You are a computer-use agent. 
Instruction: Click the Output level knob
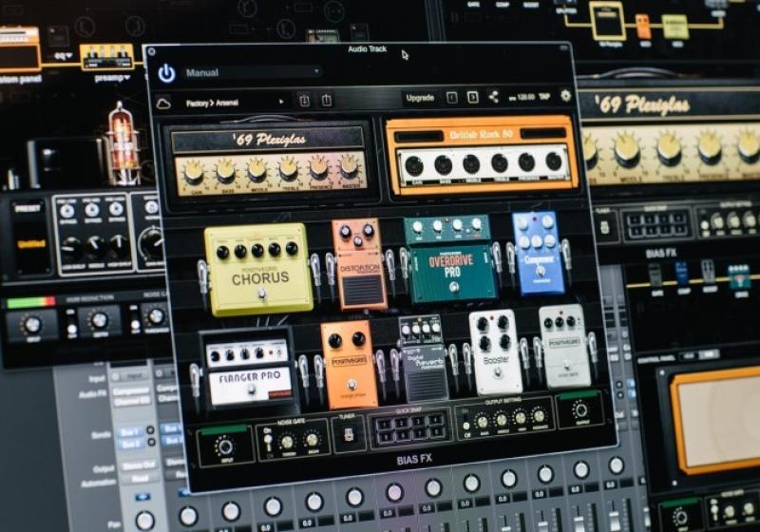[x=580, y=410]
